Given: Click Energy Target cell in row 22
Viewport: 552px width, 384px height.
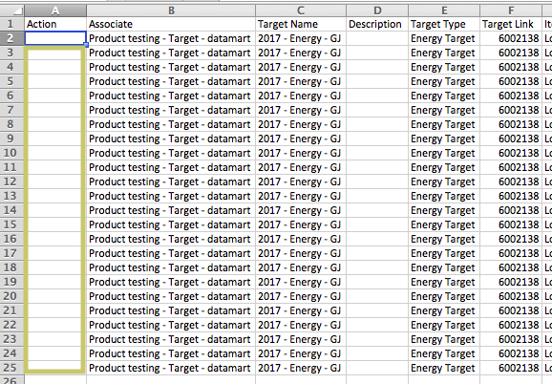Looking at the screenshot, I should [444, 325].
